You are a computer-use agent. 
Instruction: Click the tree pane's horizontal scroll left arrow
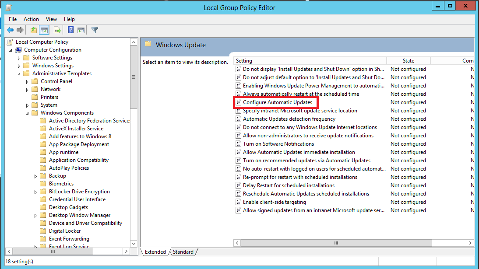9,252
